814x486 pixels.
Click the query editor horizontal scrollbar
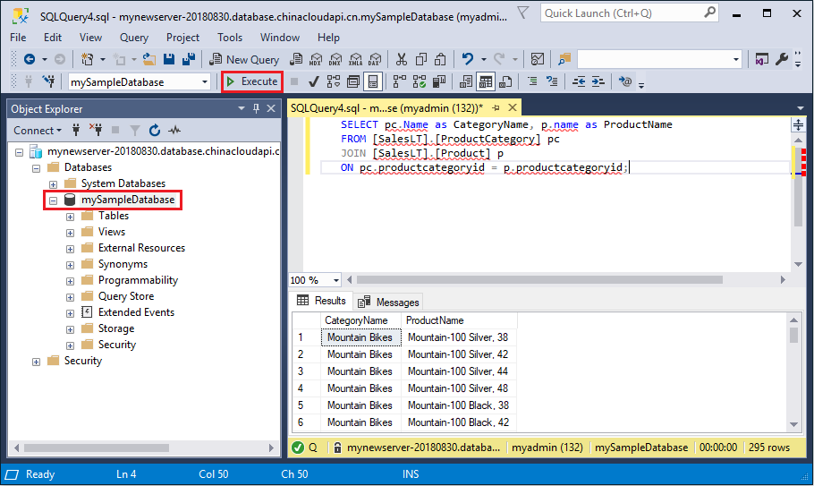point(540,280)
